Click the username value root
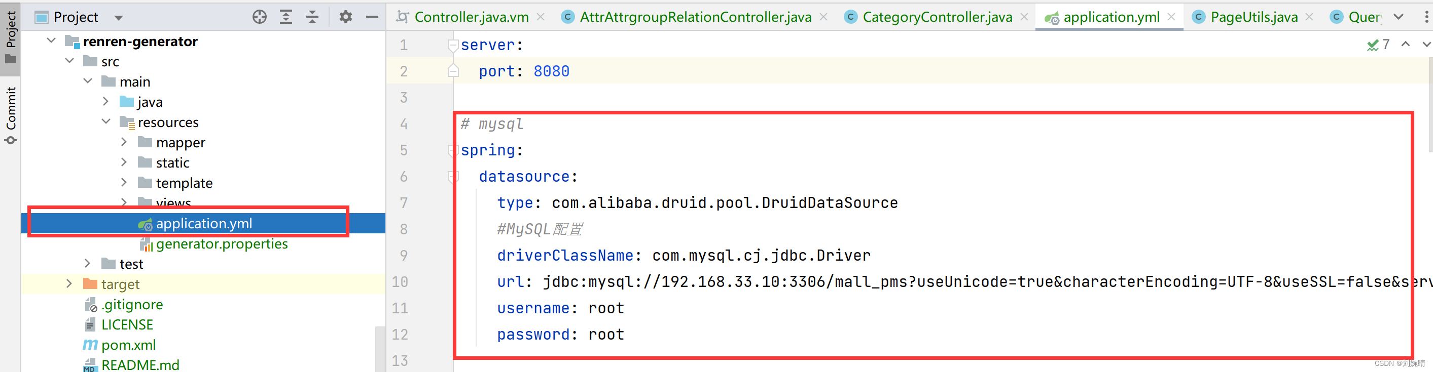 click(x=606, y=309)
